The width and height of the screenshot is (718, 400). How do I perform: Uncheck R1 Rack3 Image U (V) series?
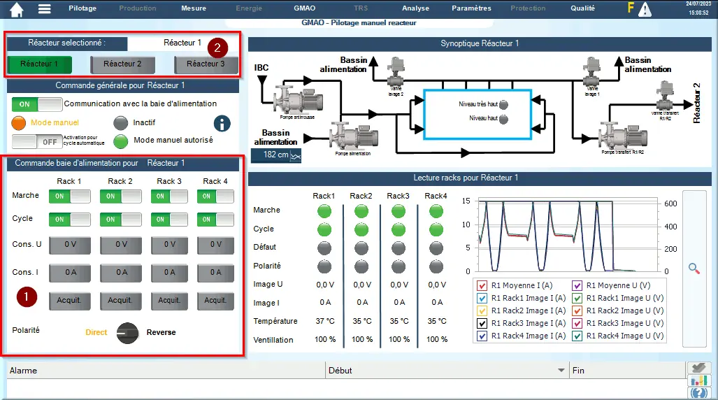(x=577, y=324)
